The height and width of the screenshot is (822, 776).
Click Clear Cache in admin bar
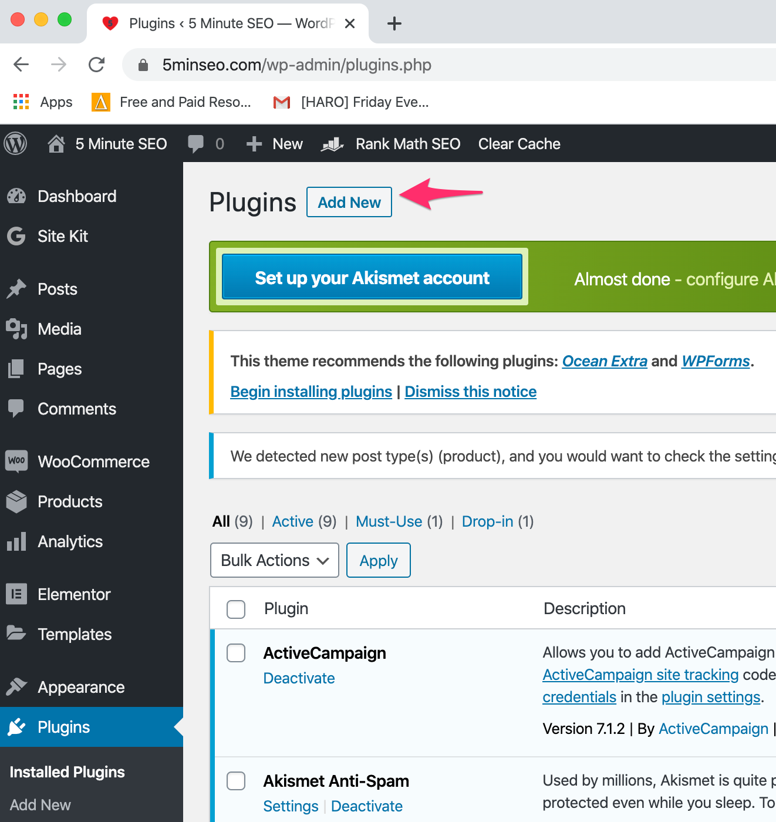(519, 144)
